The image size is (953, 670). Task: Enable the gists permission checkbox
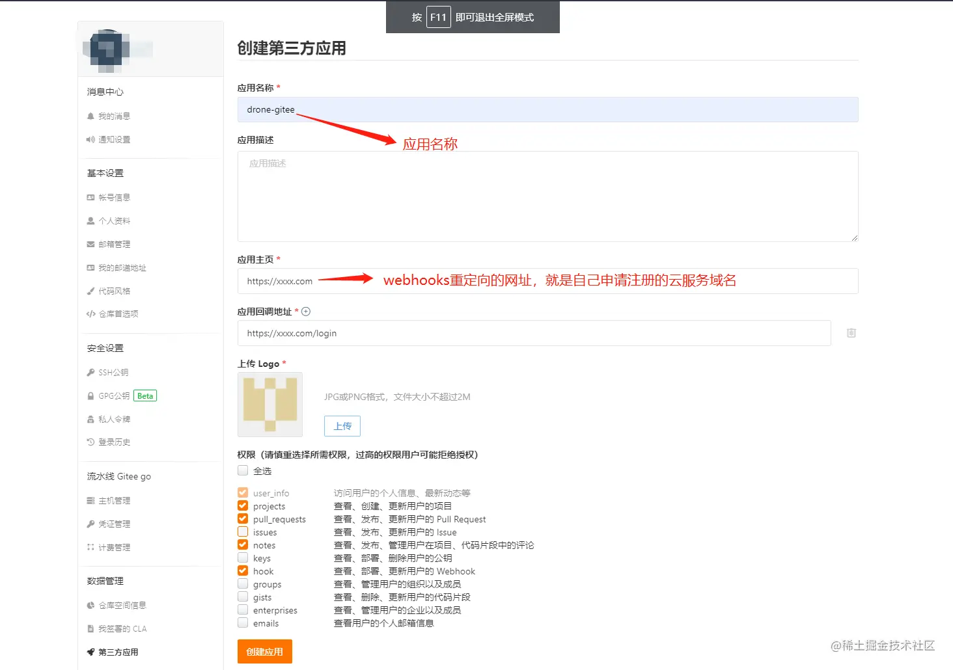[243, 597]
